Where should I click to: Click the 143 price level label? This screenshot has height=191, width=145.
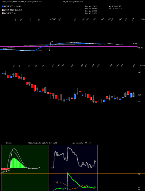coord(139,72)
